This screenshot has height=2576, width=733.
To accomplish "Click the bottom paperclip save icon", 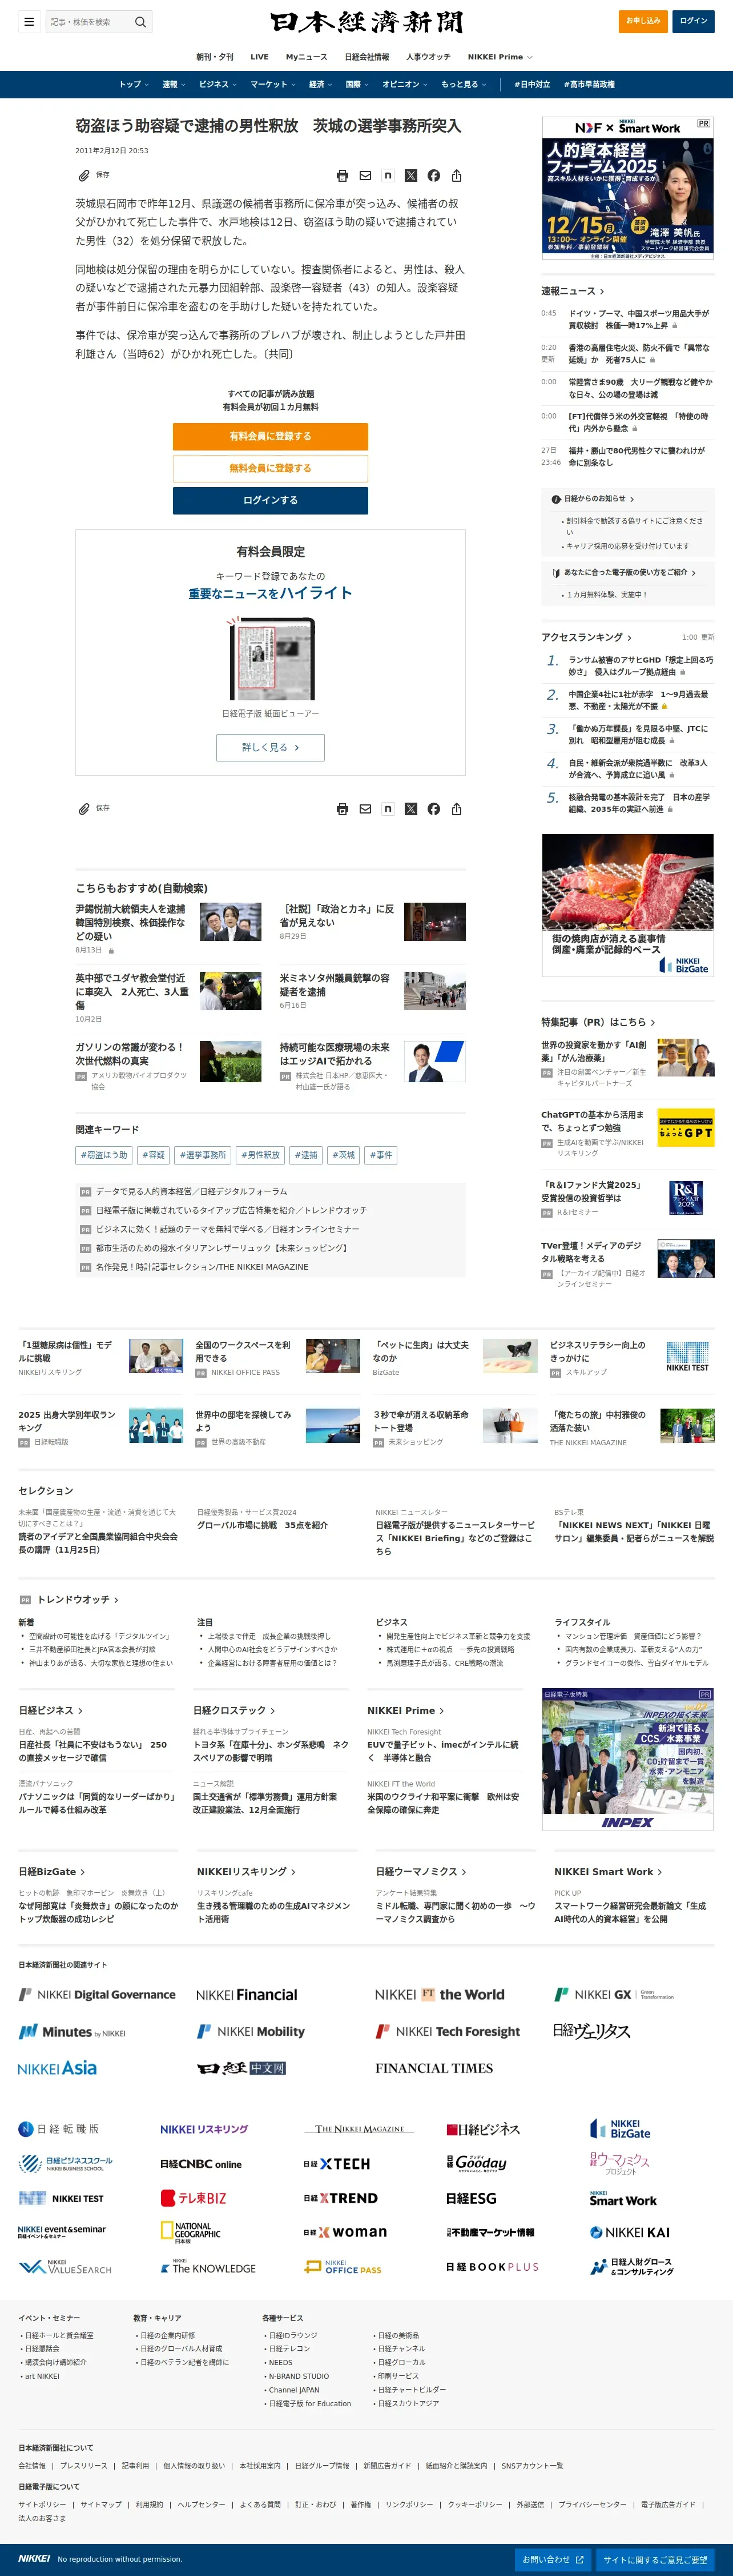I will tap(84, 808).
